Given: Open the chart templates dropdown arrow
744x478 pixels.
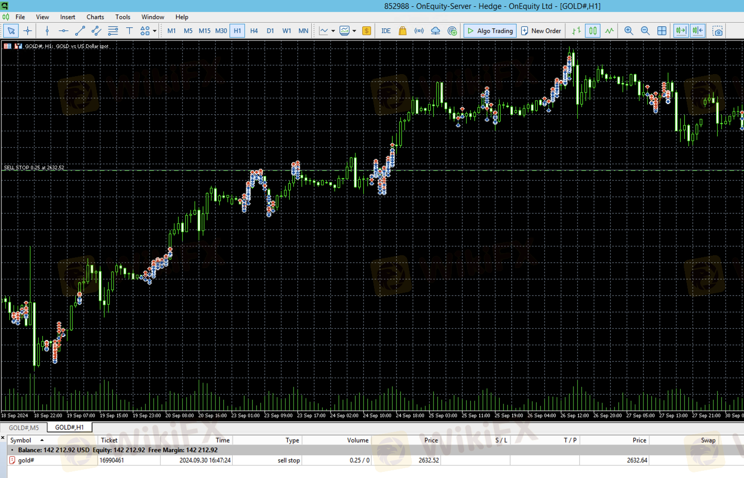Looking at the screenshot, I should pyautogui.click(x=355, y=31).
